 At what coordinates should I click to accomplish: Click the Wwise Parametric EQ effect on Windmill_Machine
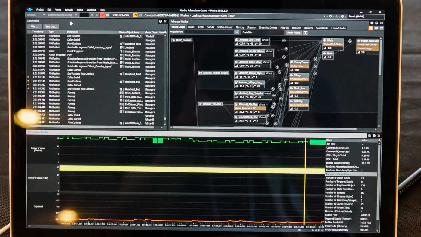250,108
